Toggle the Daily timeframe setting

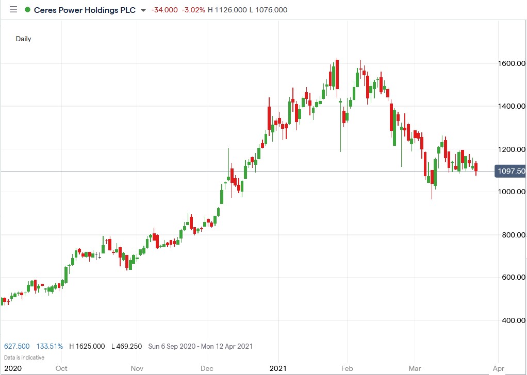tap(23, 39)
